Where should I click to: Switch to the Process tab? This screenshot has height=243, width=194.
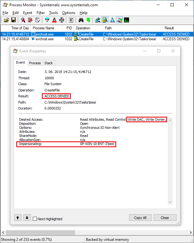[x=35, y=63]
